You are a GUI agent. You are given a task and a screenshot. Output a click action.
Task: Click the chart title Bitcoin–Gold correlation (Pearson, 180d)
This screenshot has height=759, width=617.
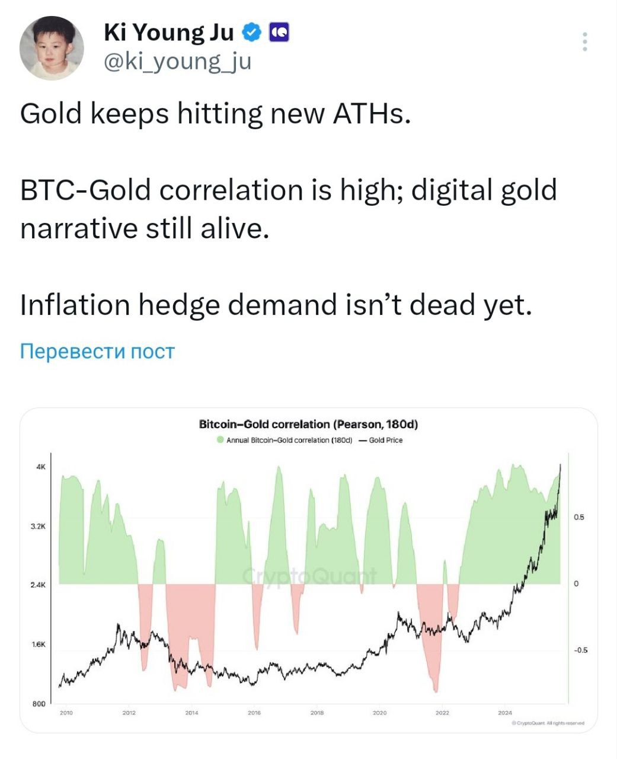[308, 425]
